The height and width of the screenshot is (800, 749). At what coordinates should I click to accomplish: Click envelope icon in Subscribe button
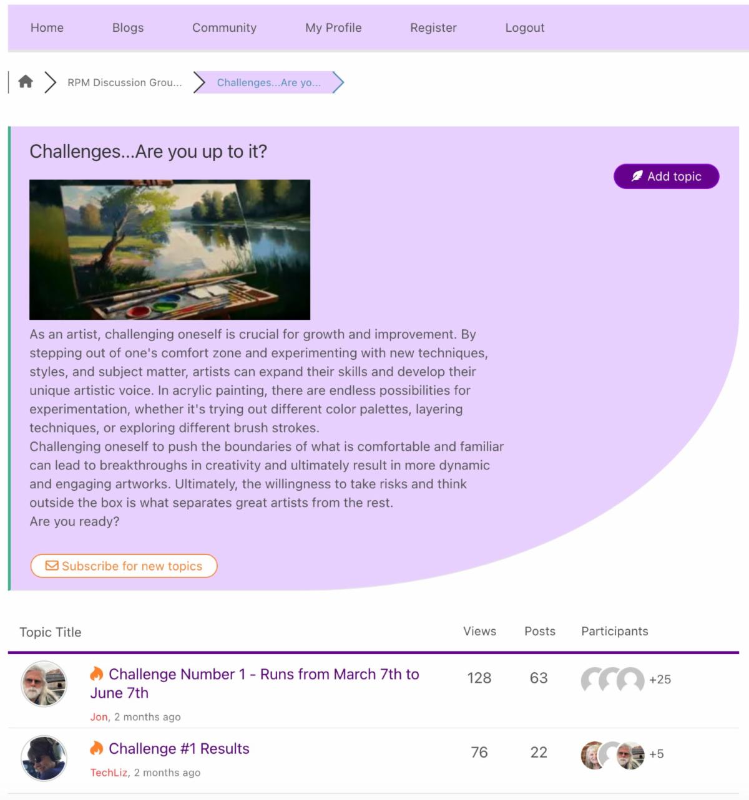52,566
